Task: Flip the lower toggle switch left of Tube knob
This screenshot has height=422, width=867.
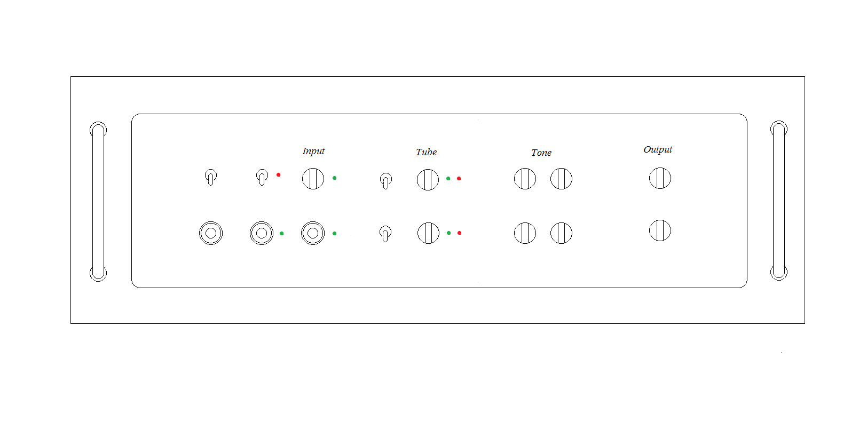Action: tap(385, 233)
